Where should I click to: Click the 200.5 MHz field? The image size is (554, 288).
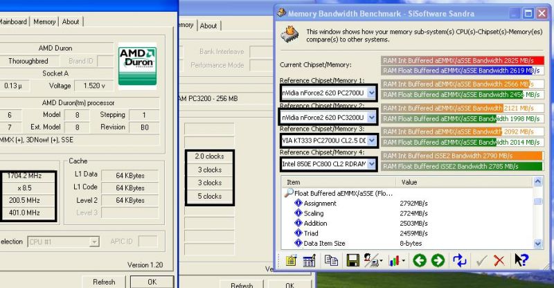28,200
